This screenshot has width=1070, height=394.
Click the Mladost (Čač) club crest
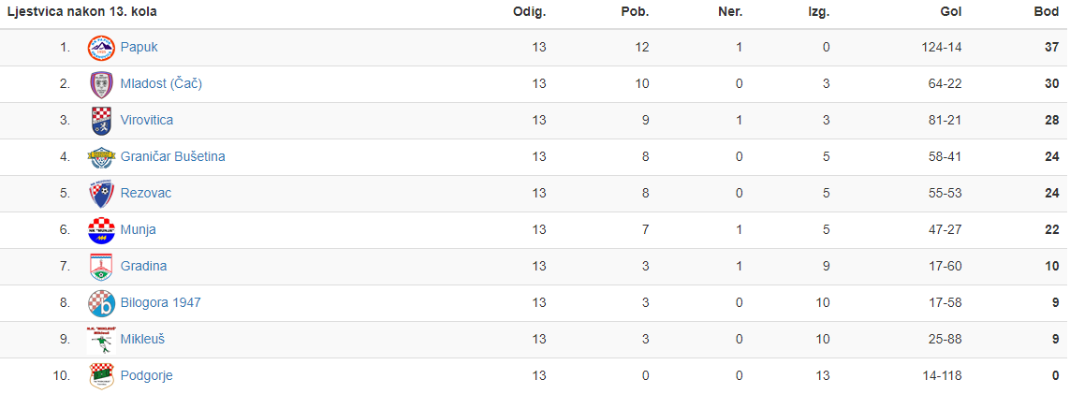(101, 84)
